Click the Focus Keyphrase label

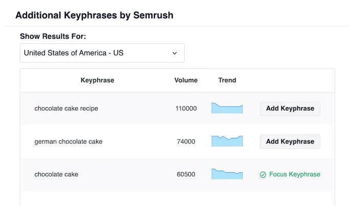click(x=294, y=175)
